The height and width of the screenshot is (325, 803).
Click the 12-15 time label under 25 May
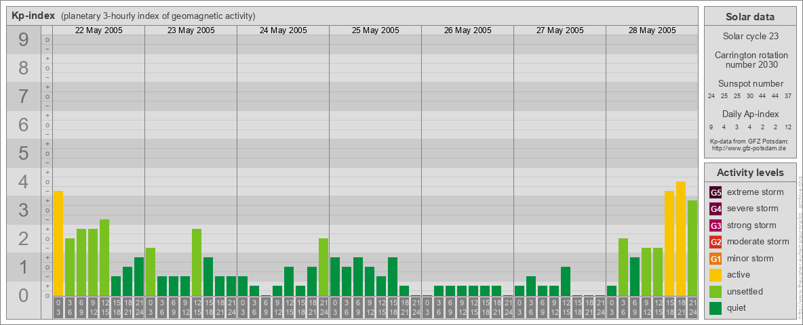click(381, 308)
